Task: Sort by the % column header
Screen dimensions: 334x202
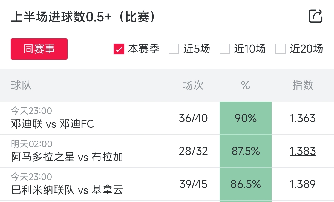Action: tap(246, 85)
